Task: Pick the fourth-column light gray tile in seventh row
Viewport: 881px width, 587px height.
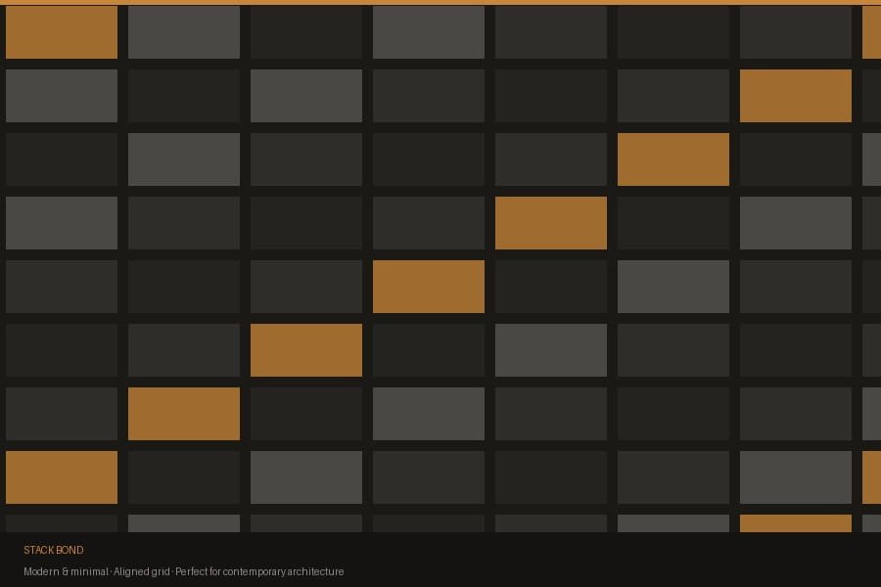Action: 428,414
